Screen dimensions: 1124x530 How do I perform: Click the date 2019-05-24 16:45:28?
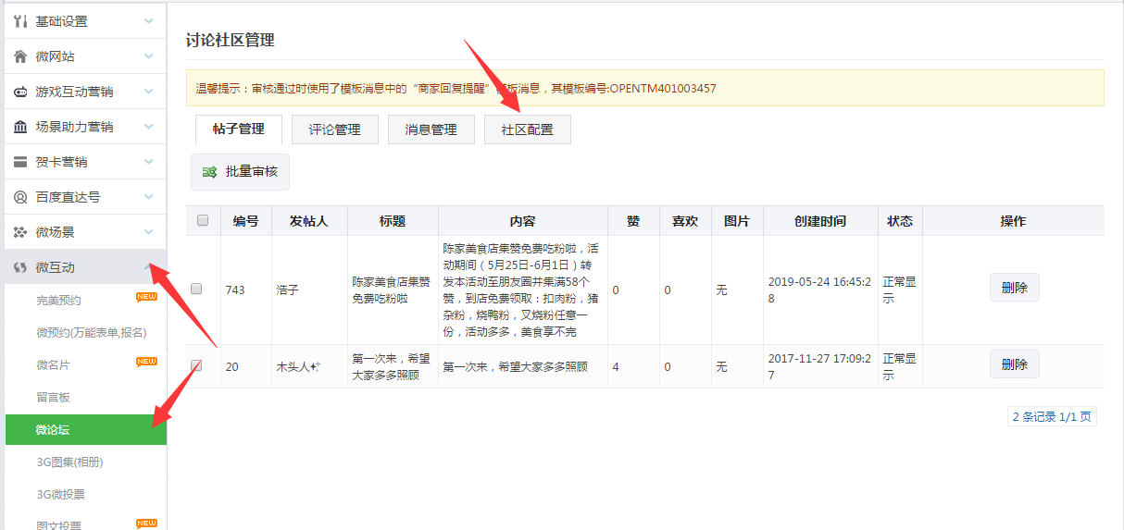[819, 290]
